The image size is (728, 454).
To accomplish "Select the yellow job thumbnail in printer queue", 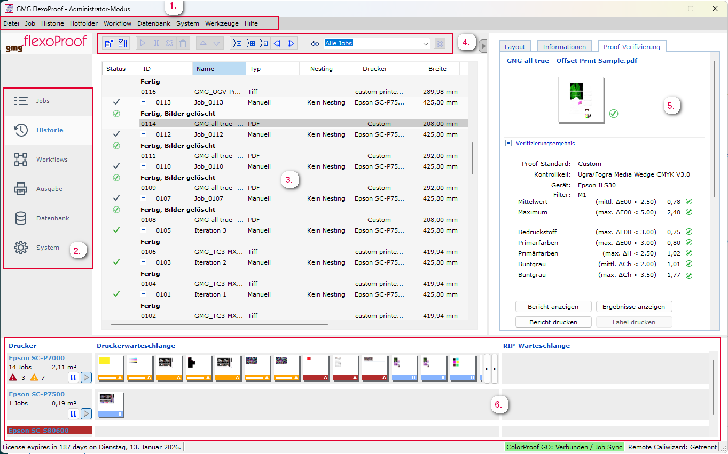I will click(x=111, y=369).
